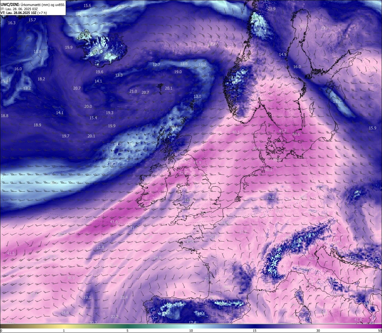Select the 40.3 value over Italy
The width and height of the screenshot is (382, 333).
point(312,258)
